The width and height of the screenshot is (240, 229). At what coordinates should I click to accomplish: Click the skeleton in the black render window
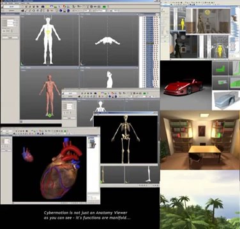point(126,139)
